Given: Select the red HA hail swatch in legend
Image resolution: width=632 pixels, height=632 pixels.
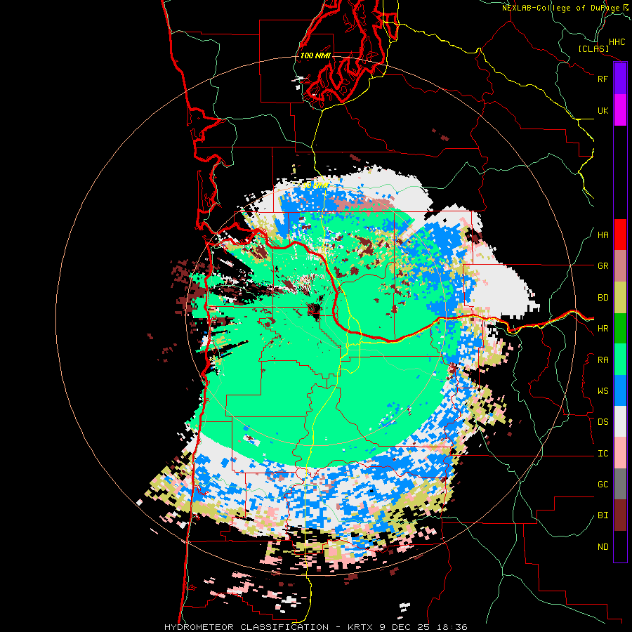Looking at the screenshot, I should click(620, 235).
